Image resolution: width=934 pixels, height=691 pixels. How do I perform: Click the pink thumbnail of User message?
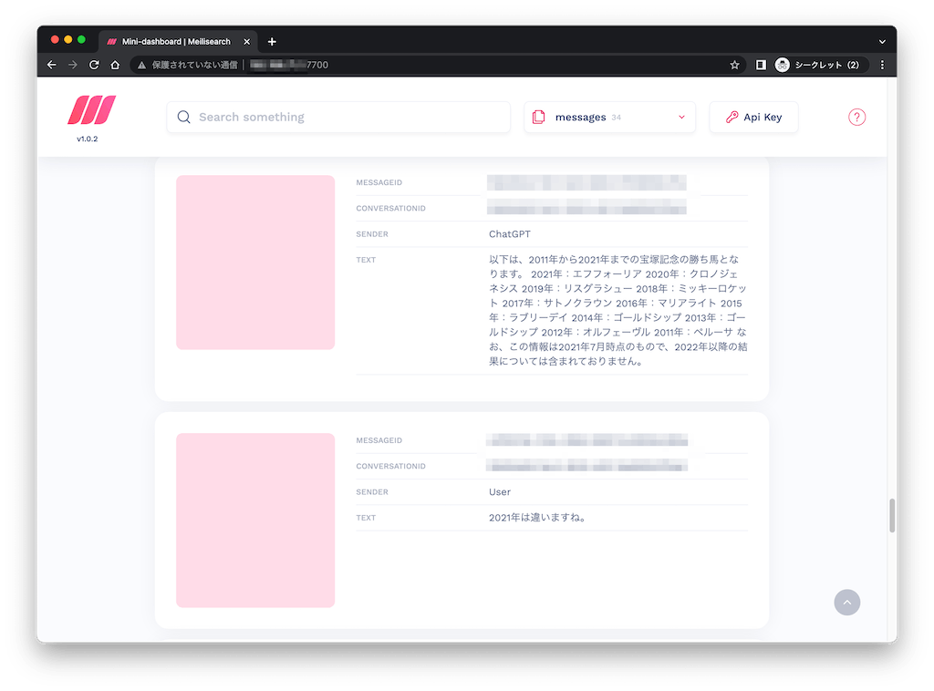pos(255,521)
